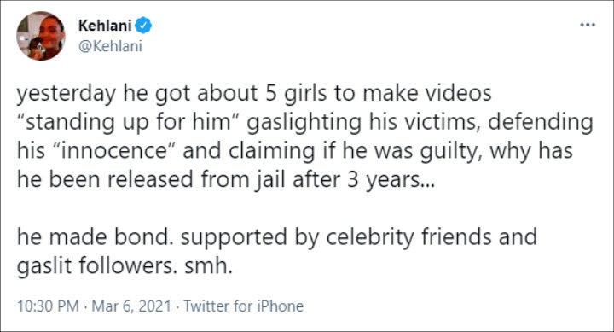Click the phrase "5 girls to make videos"
The image size is (614, 332).
[379, 94]
